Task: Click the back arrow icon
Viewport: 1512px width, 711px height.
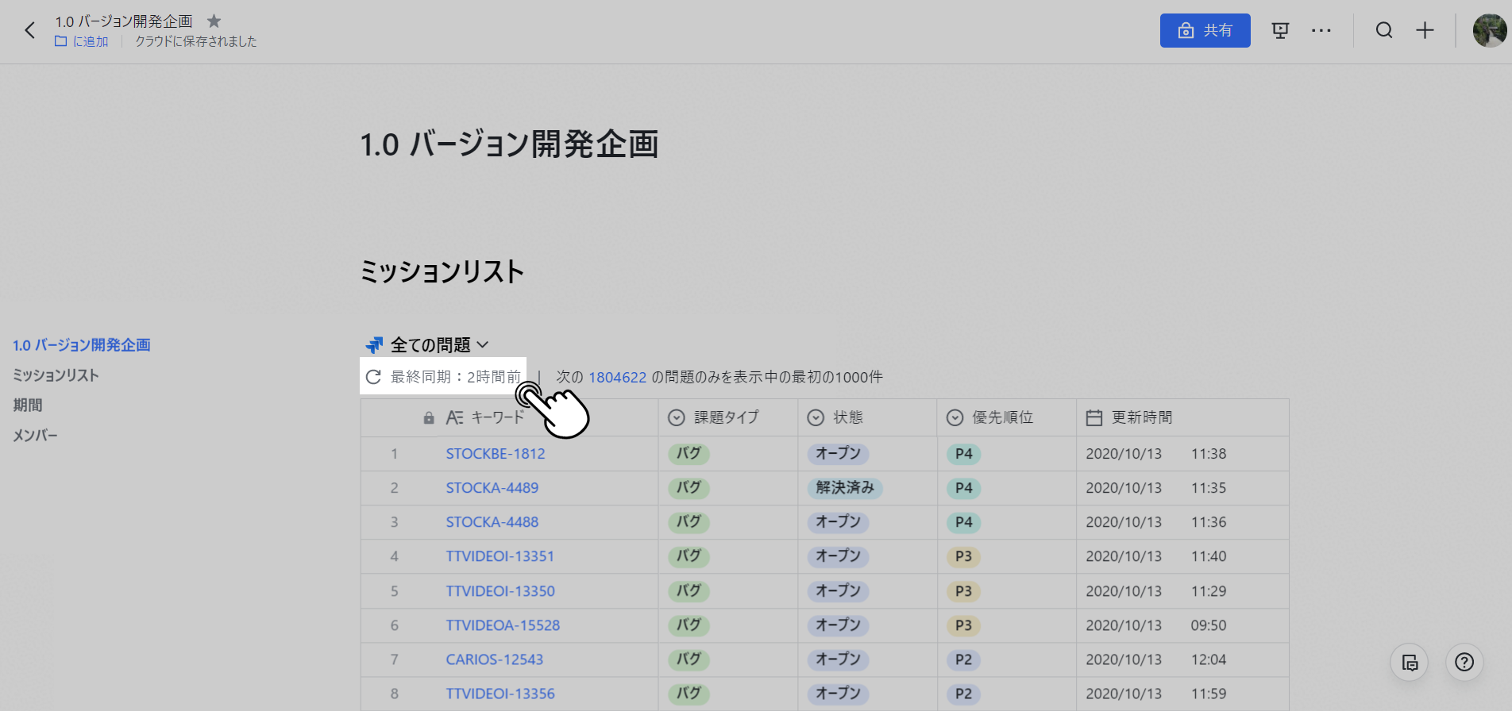Action: pos(30,31)
